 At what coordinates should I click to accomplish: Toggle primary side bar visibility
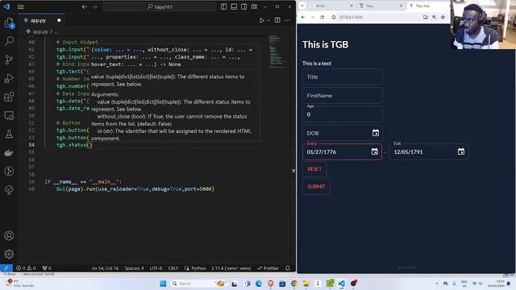coord(224,6)
